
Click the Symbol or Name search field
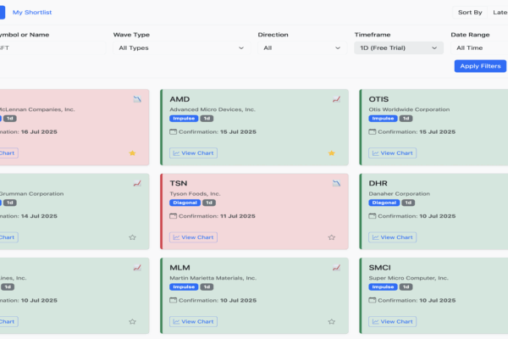tap(52, 48)
